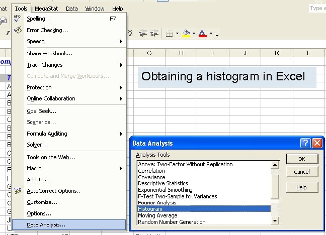Click the Borders toolbar icon
326x235 pixels.
click(169, 33)
